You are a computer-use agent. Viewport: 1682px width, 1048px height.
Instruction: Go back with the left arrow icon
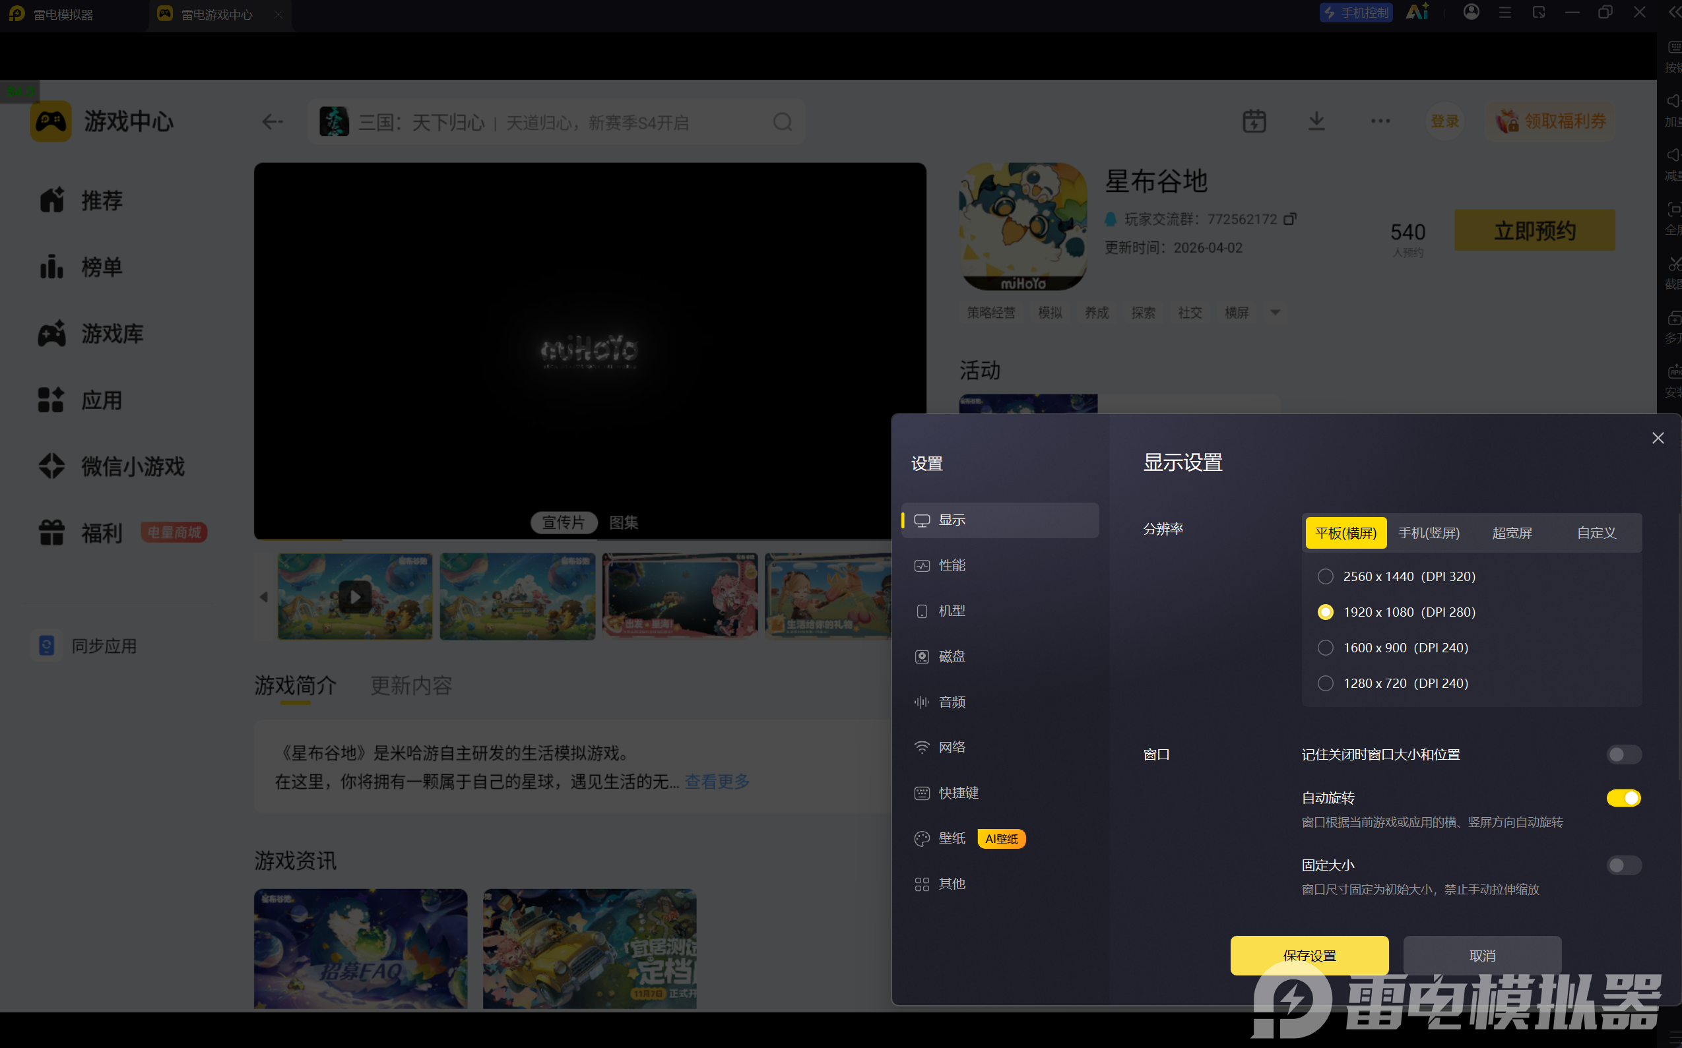pos(272,122)
